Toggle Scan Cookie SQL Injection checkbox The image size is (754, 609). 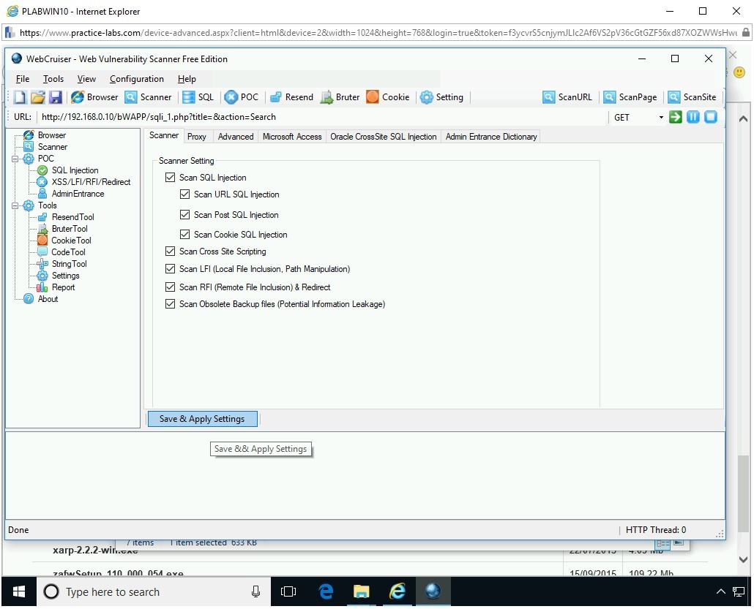coord(184,235)
